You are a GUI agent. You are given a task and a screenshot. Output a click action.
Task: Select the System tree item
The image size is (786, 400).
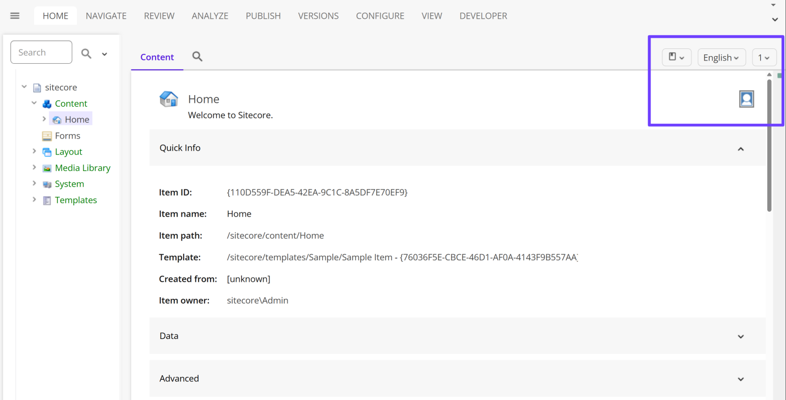tap(69, 184)
